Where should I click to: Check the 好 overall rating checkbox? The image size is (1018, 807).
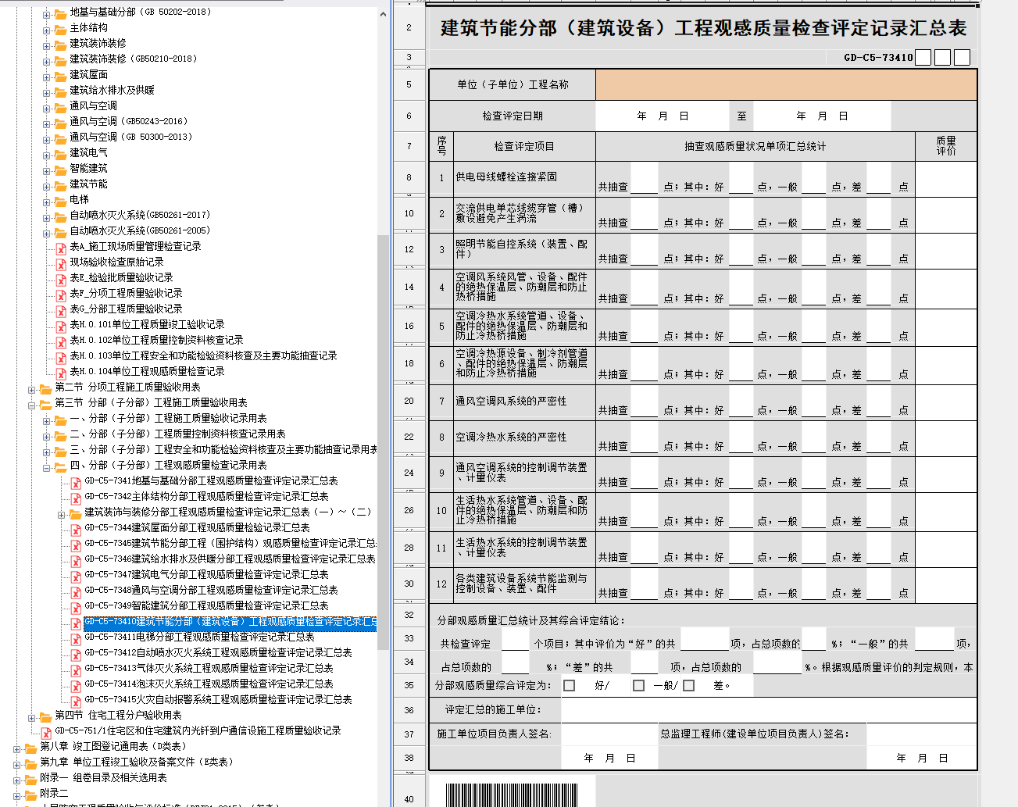click(570, 686)
